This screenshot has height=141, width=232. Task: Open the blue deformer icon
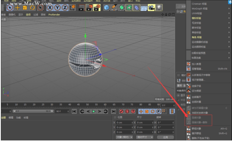pos(136,7)
